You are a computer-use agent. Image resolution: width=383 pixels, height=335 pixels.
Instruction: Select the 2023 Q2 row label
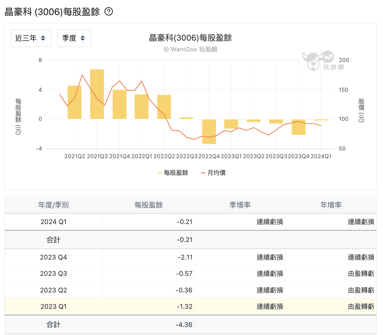pyautogui.click(x=53, y=290)
